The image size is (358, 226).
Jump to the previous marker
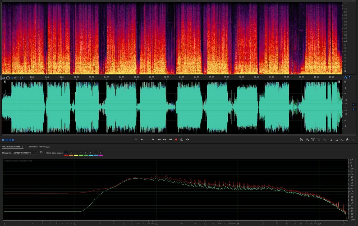(153, 140)
